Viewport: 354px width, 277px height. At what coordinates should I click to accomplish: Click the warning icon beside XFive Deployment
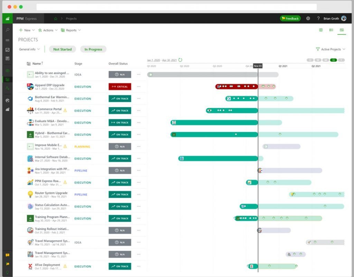tap(65, 266)
